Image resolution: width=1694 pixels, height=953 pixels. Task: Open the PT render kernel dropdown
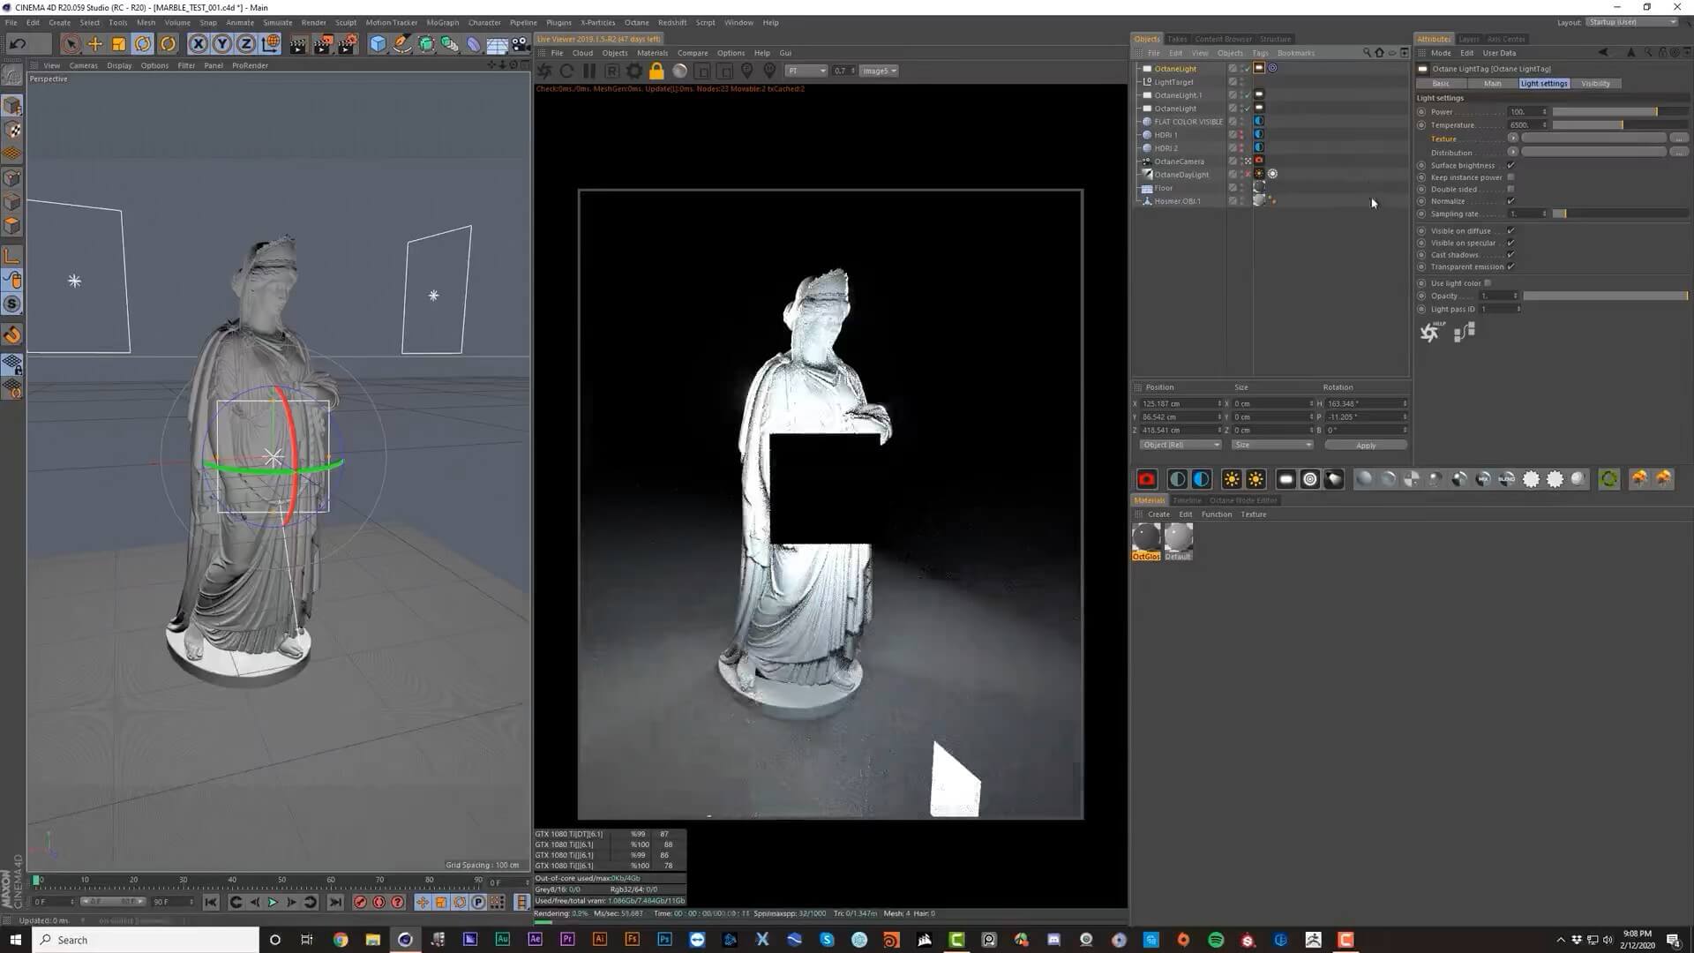click(x=806, y=71)
